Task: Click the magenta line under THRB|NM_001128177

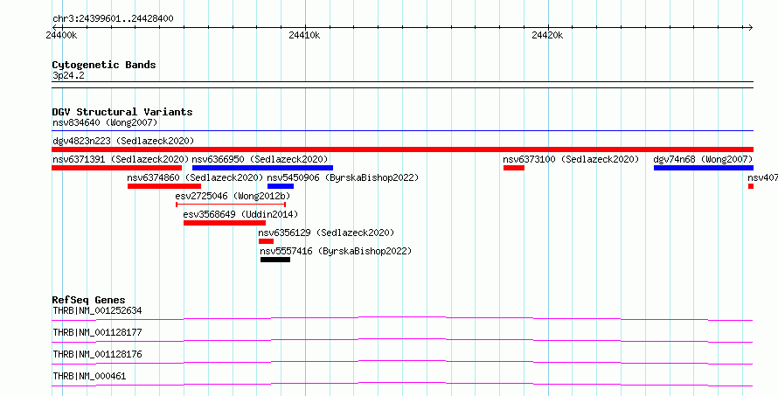Action: point(402,340)
